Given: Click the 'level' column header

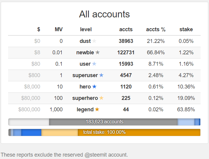Looking at the screenshot, I should point(86,29).
